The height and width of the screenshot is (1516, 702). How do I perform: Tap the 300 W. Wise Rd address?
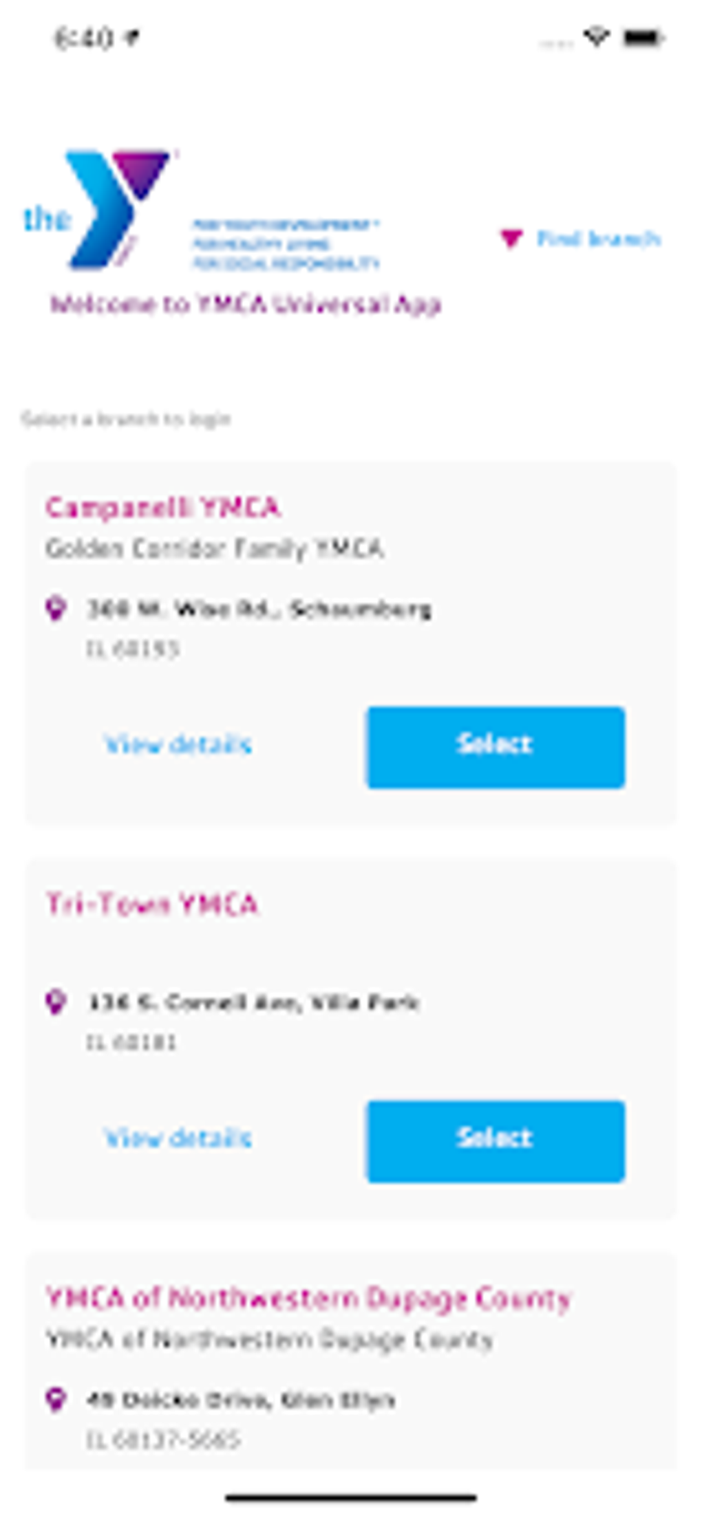(259, 609)
